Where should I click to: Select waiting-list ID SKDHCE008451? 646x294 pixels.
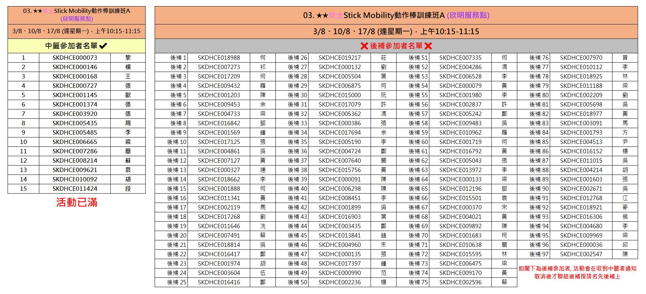click(340, 198)
